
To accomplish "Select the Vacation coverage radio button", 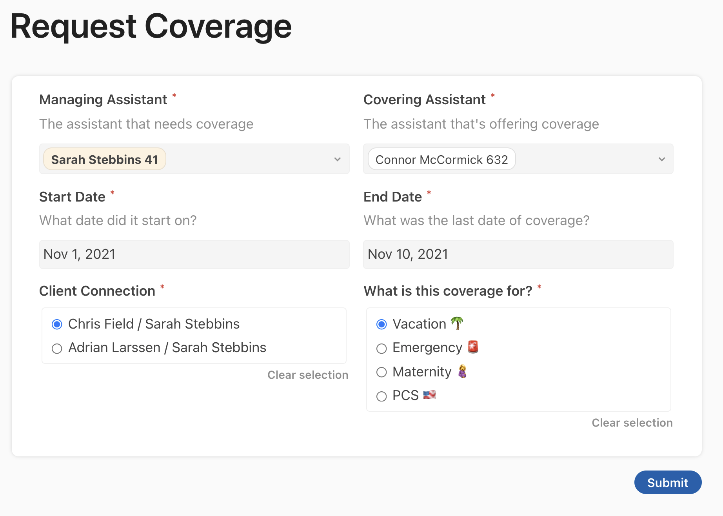I will 381,324.
